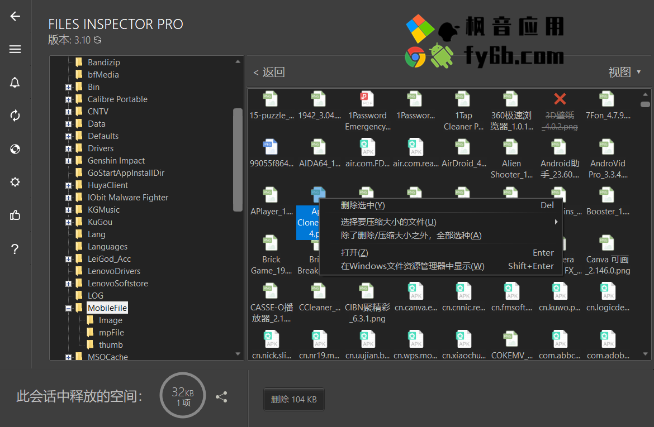Image resolution: width=654 pixels, height=427 pixels.
Task: Select the GoStartAppInstallDir folder
Action: click(x=126, y=173)
